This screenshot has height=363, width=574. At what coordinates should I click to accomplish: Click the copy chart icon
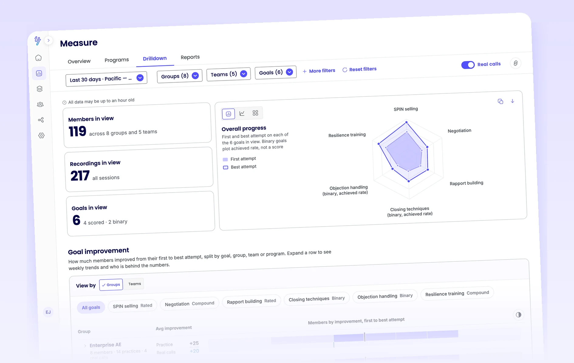500,101
